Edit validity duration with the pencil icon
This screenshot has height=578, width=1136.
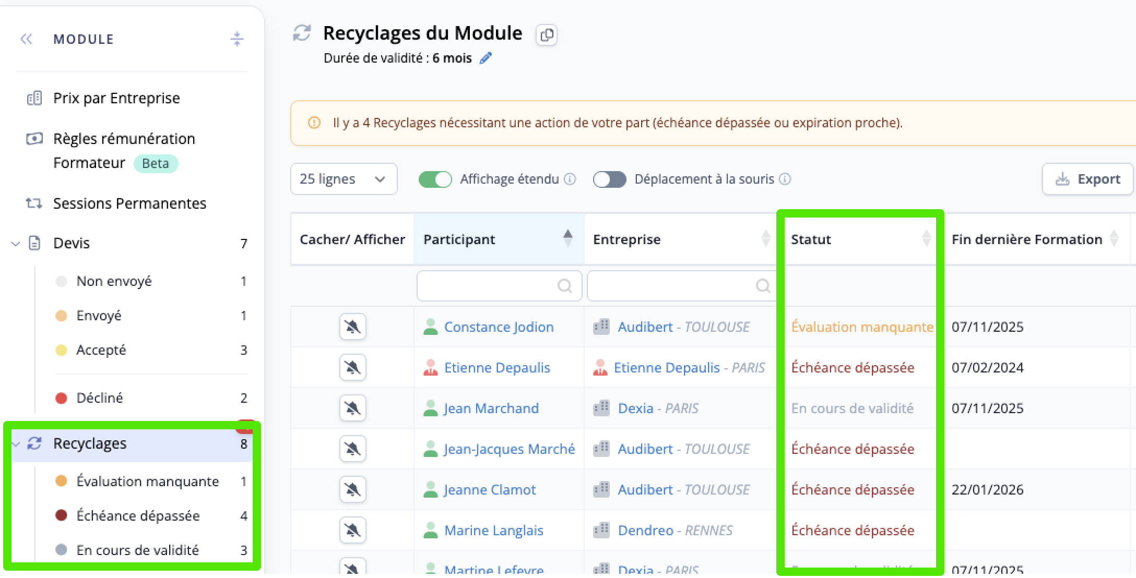(486, 58)
